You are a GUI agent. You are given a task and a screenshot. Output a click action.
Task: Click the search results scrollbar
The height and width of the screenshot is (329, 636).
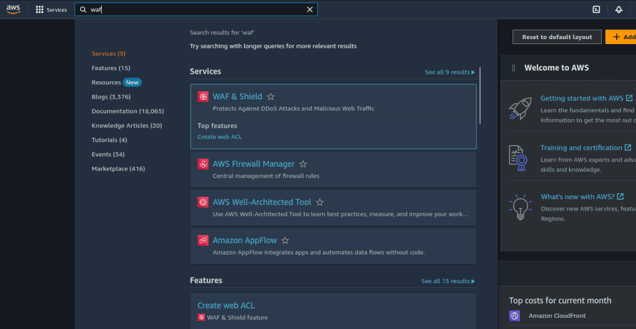pos(480,96)
